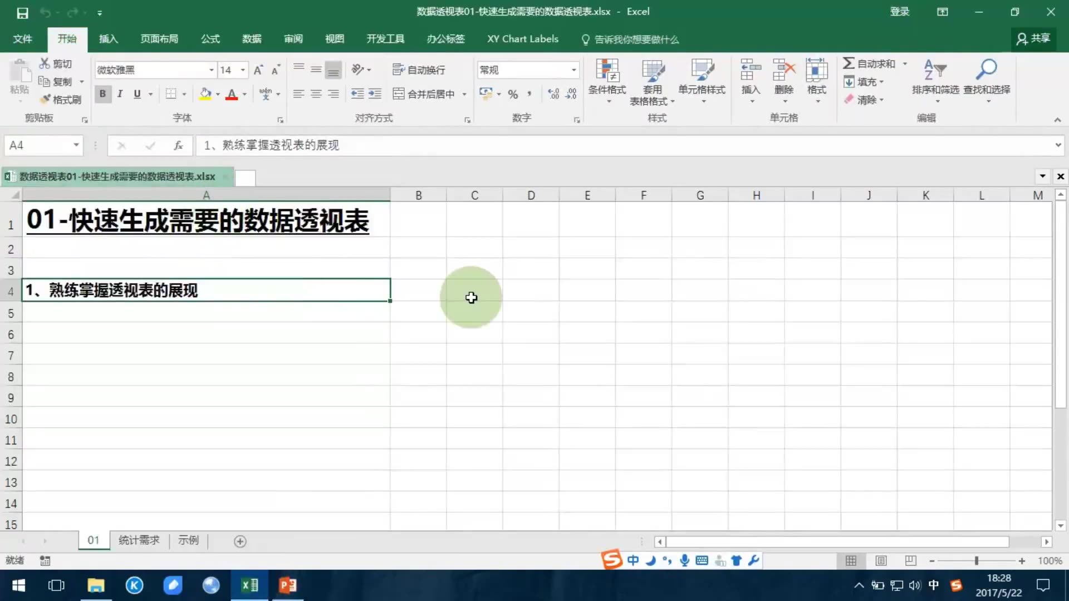Toggle italic formatting
1069x601 pixels.
coord(120,94)
